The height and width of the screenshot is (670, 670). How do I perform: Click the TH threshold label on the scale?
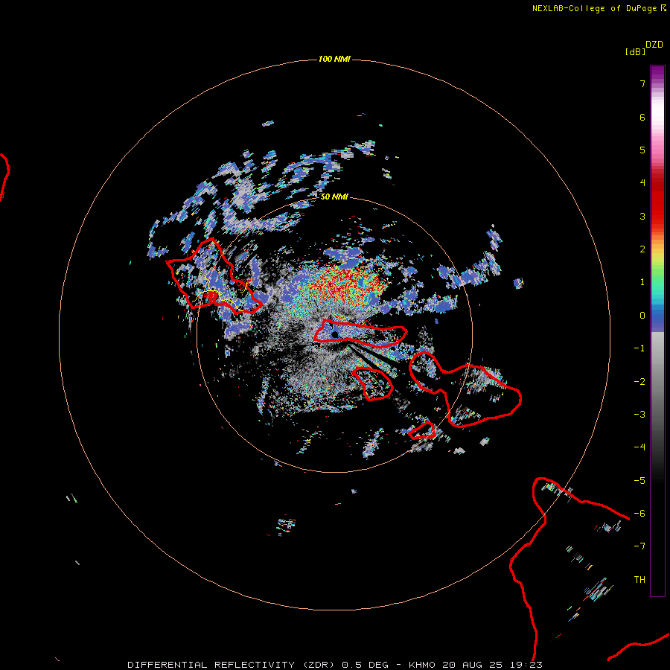pyautogui.click(x=639, y=580)
